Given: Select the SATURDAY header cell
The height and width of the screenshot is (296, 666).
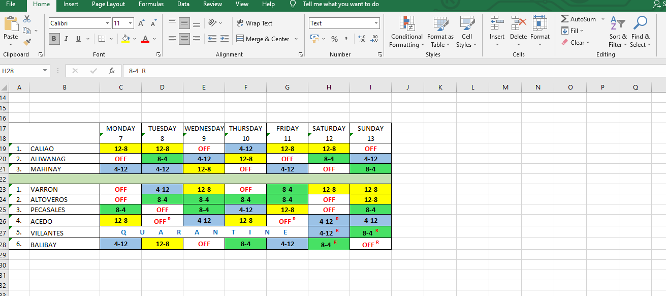Looking at the screenshot, I should pyautogui.click(x=329, y=128).
